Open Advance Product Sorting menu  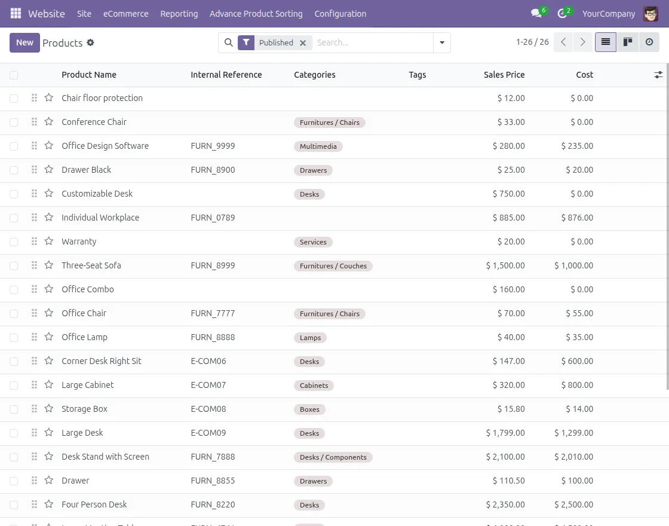click(x=256, y=13)
